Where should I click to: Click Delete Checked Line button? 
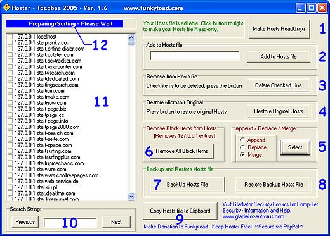279,85
